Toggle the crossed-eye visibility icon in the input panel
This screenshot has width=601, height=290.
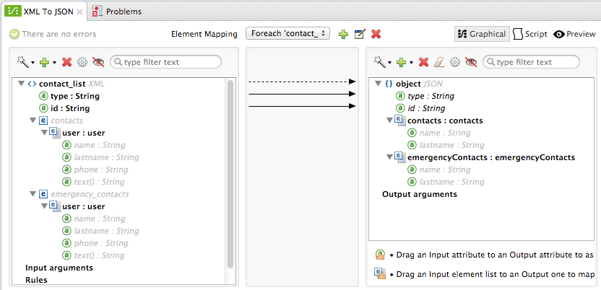click(x=99, y=63)
